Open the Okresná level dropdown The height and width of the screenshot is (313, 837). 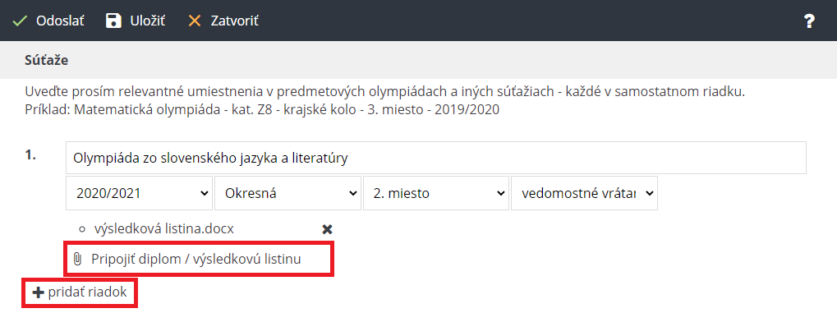coord(287,193)
